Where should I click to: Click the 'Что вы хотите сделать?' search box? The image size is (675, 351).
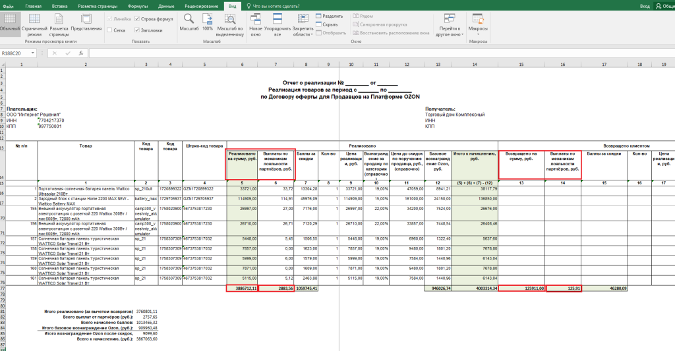(x=276, y=7)
